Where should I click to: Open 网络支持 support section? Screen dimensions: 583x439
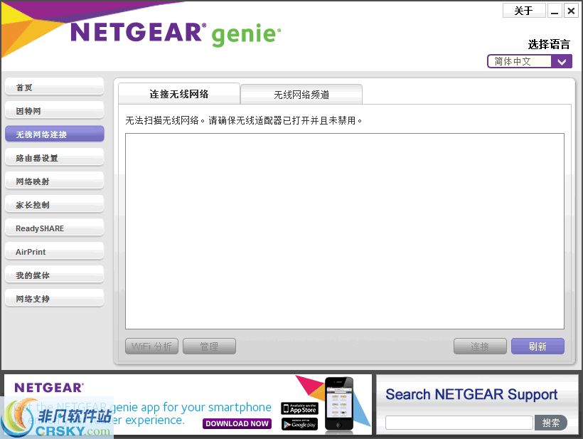54,298
